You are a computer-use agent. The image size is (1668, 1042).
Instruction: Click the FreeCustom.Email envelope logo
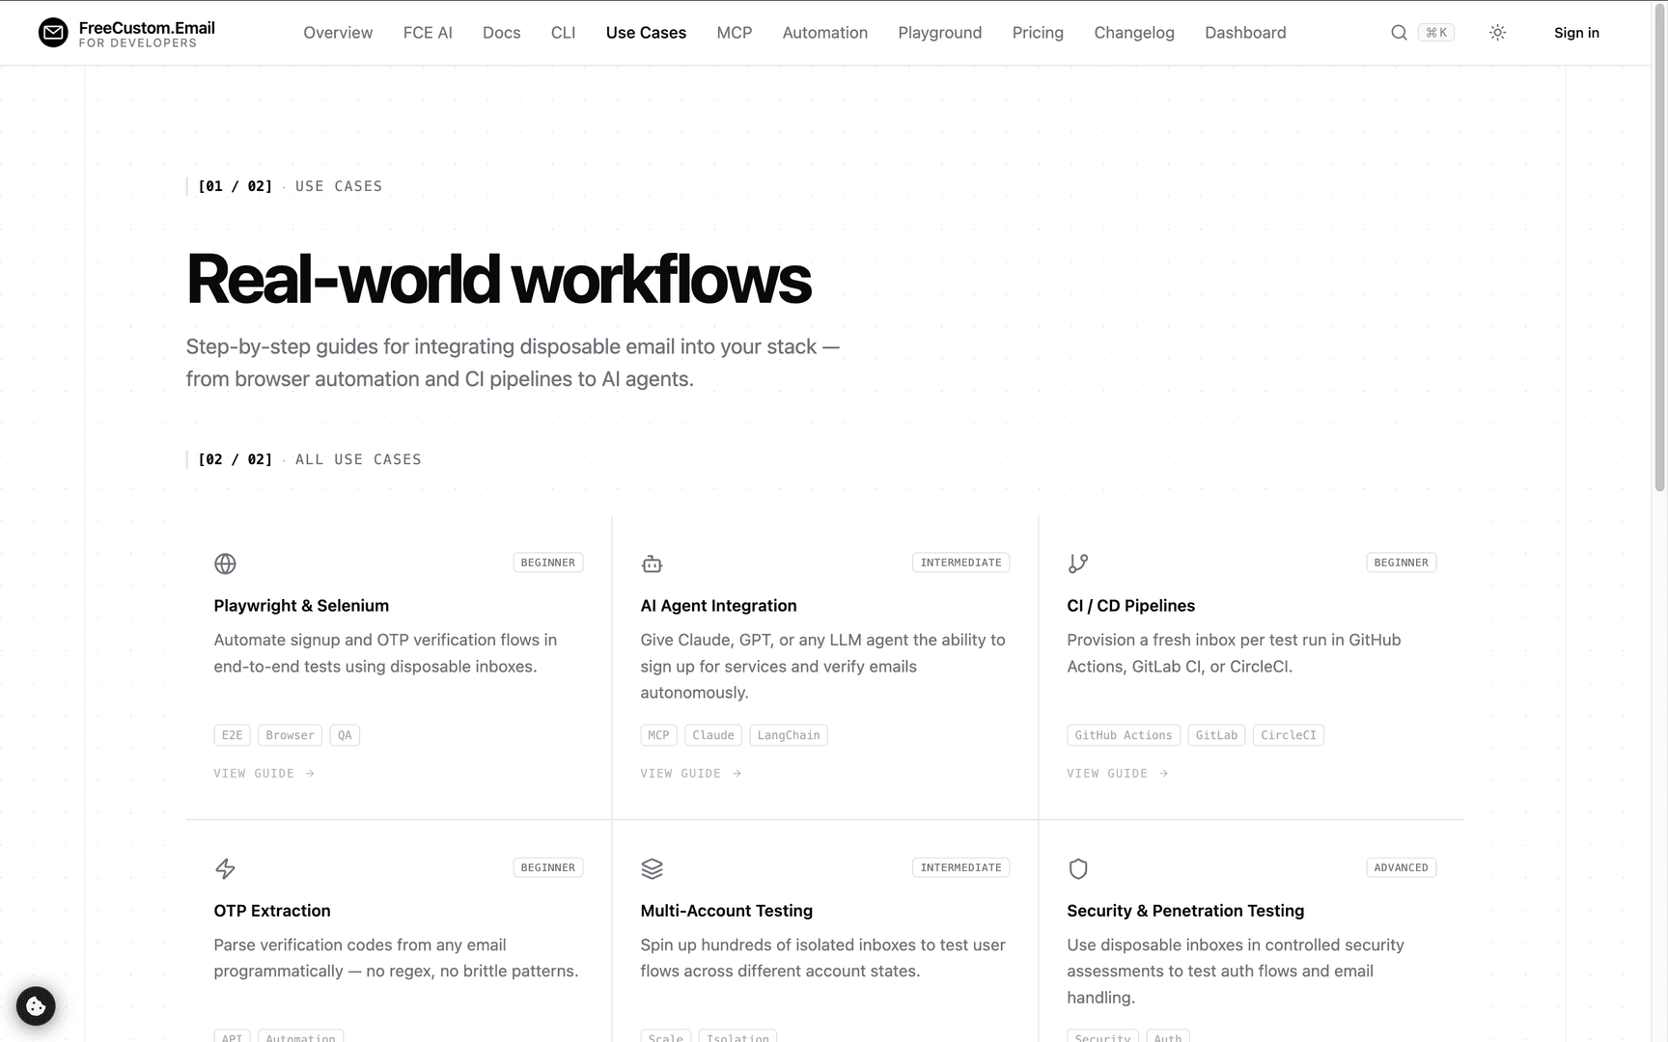pyautogui.click(x=53, y=33)
